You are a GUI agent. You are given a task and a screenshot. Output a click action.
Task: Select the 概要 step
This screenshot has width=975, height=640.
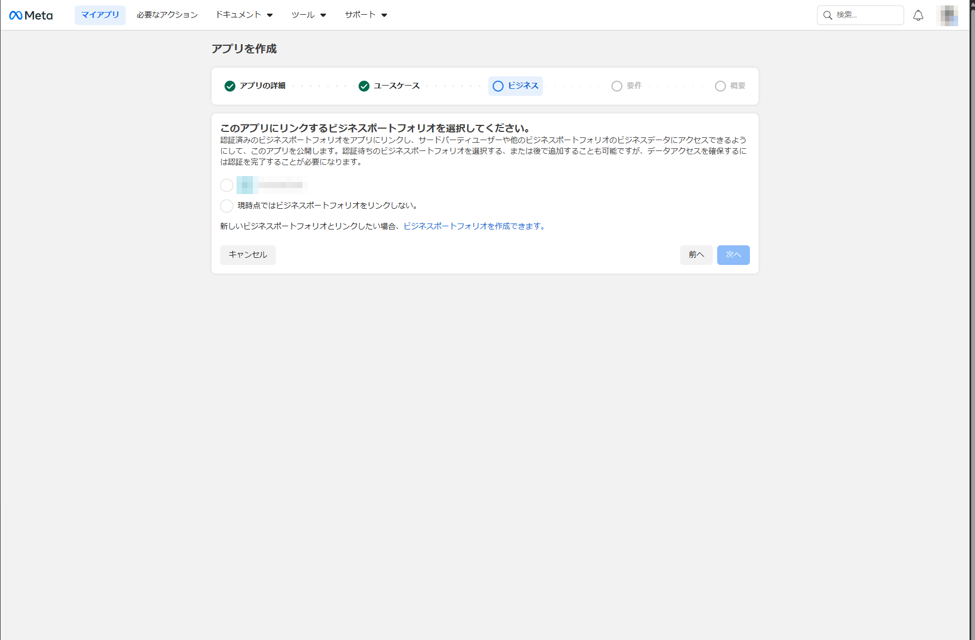pyautogui.click(x=730, y=86)
